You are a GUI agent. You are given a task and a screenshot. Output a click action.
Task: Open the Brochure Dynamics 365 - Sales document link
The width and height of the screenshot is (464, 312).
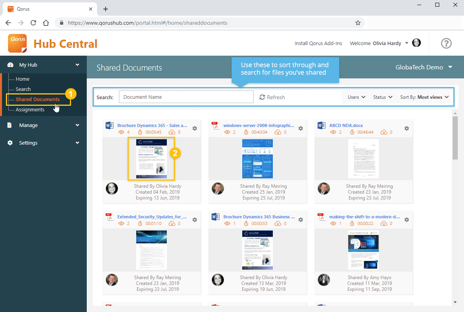152,125
